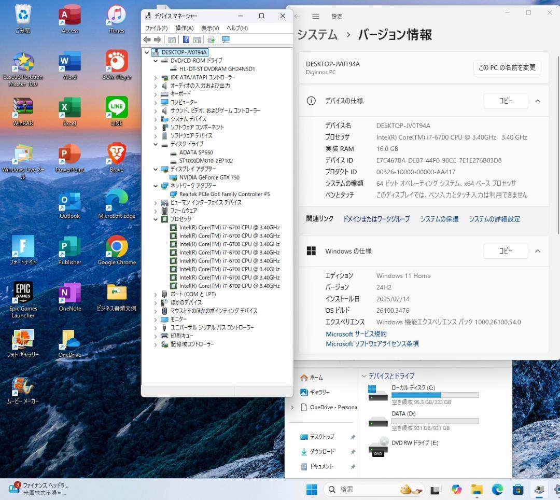Click the この PC の名前を変更 button

507,67
